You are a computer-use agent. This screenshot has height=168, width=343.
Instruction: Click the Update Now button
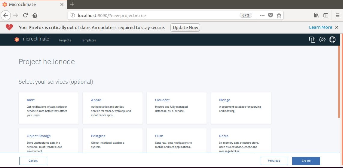pyautogui.click(x=185, y=28)
